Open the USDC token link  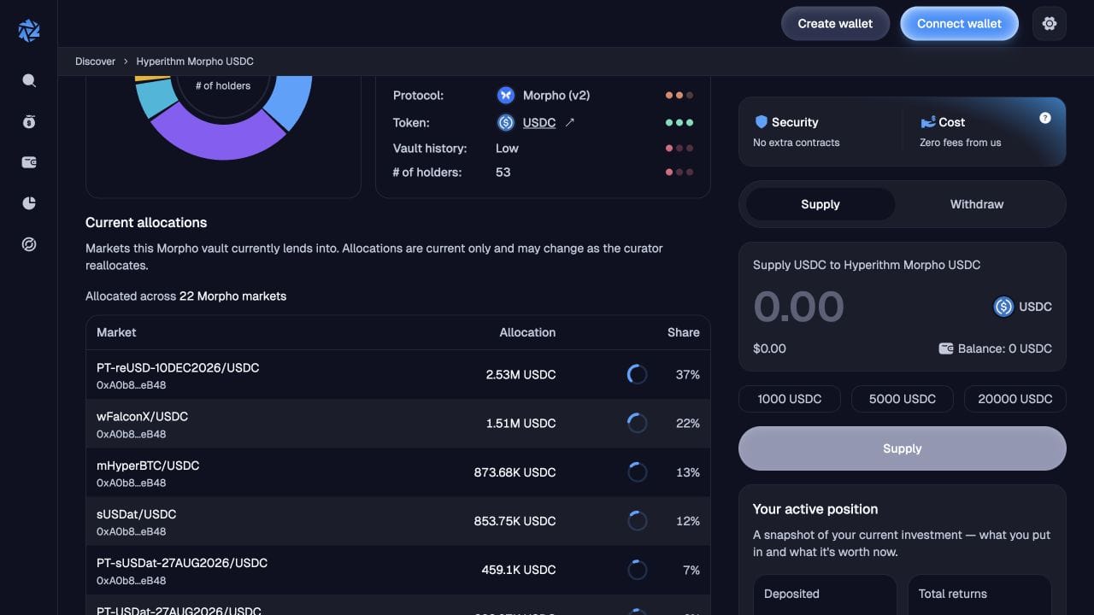pos(539,123)
